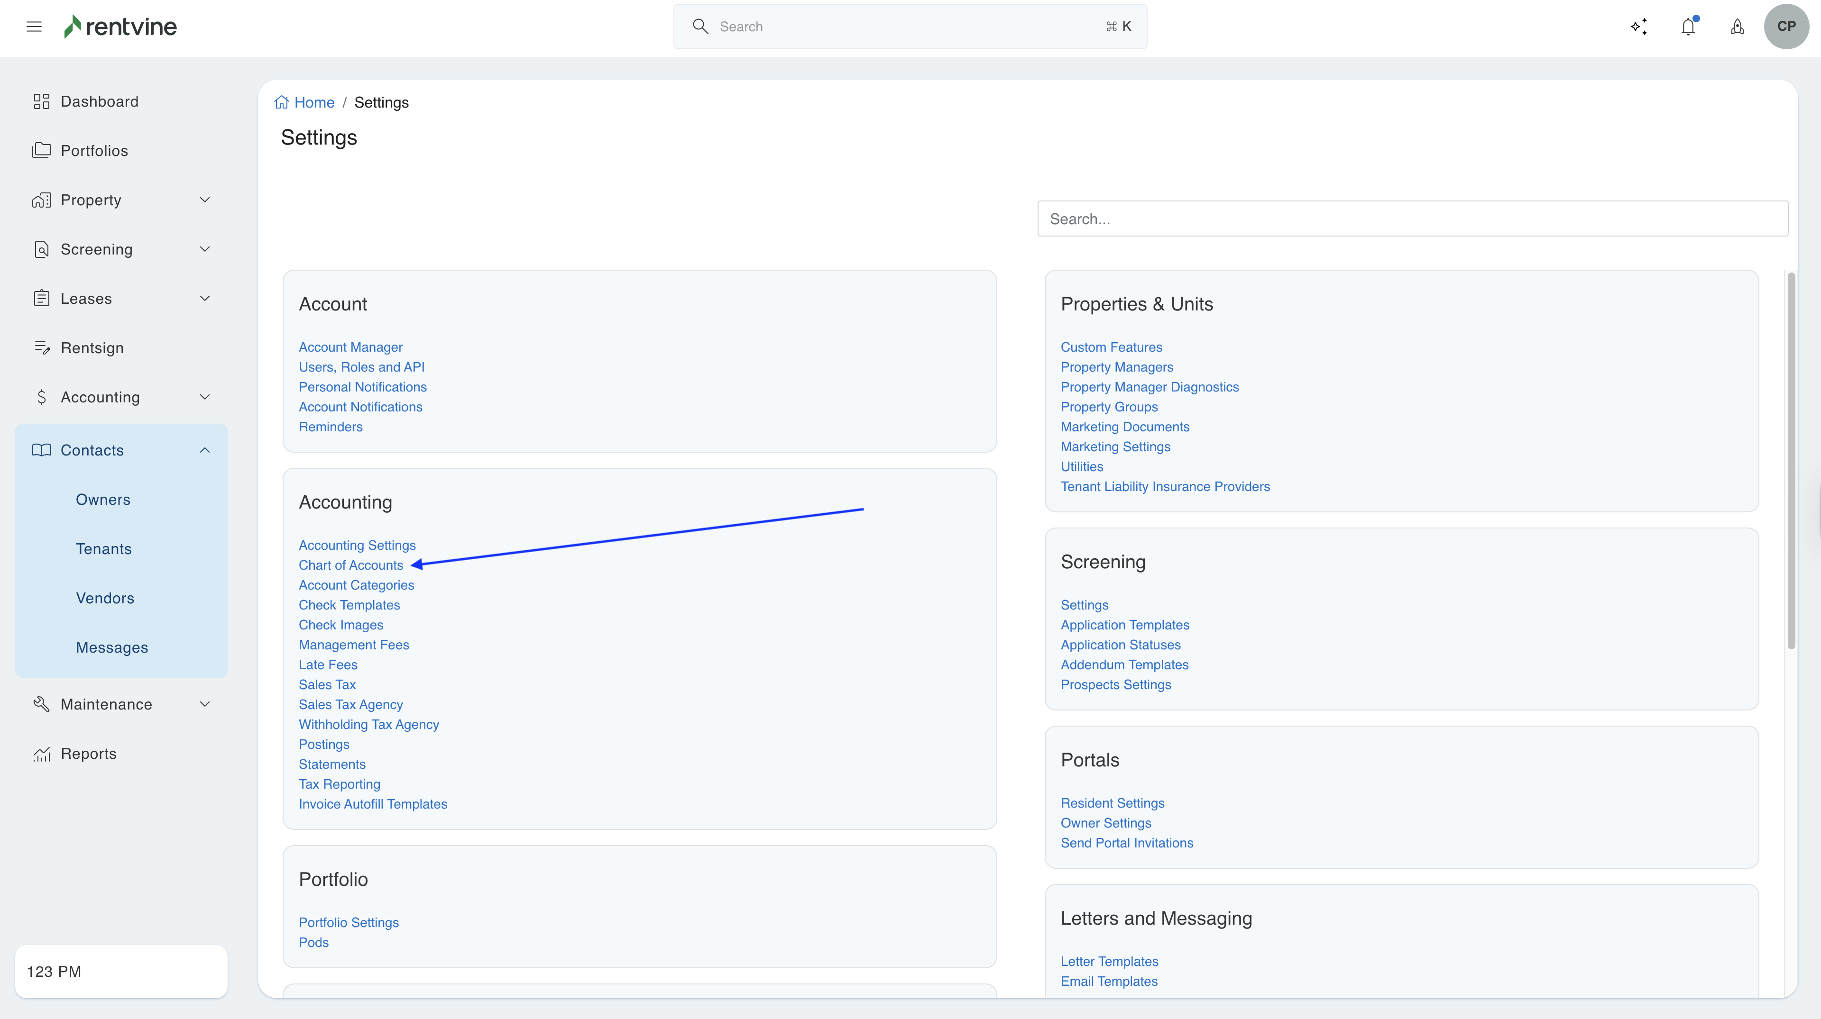This screenshot has height=1019, width=1821.
Task: Select Vendors under Contacts
Action: click(105, 598)
